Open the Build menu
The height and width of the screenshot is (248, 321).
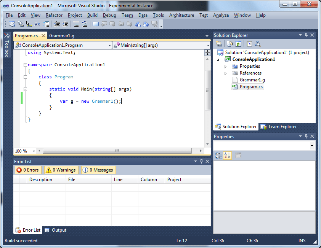coord(92,15)
